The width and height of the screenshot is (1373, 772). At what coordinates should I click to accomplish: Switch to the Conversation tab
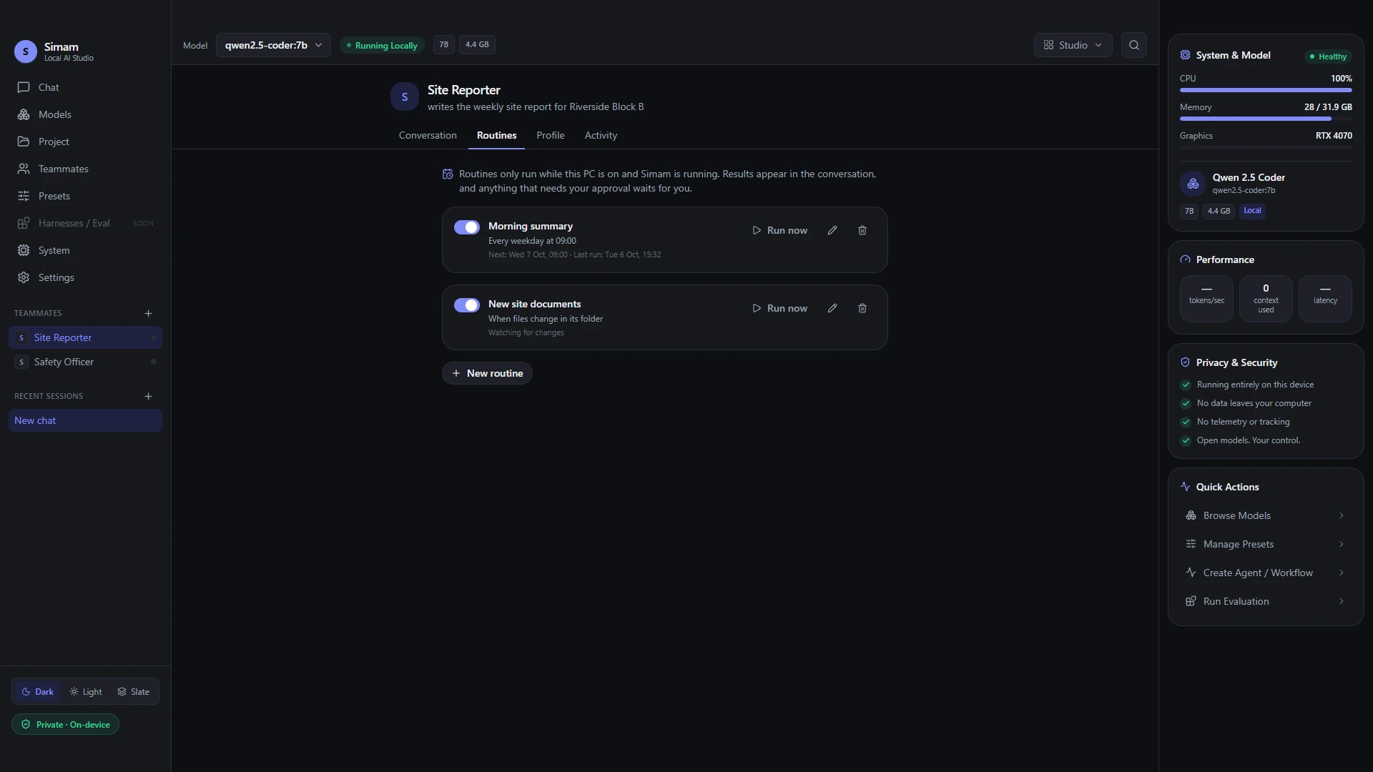[428, 135]
